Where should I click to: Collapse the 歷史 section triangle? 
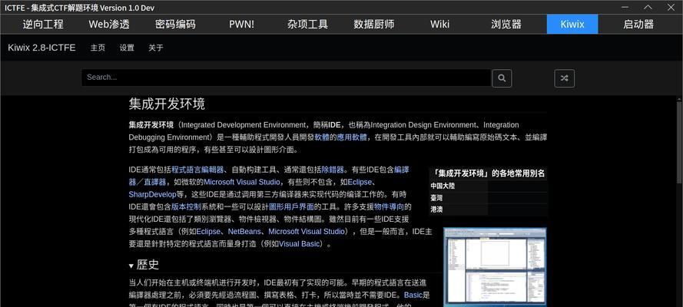click(x=131, y=266)
